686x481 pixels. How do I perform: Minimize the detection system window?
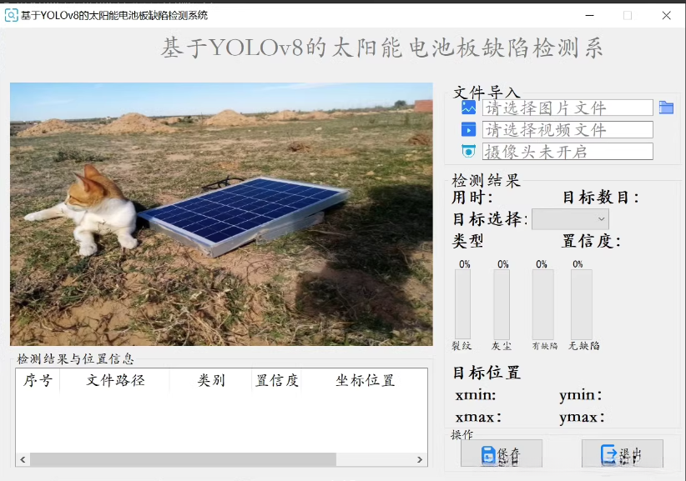click(590, 15)
